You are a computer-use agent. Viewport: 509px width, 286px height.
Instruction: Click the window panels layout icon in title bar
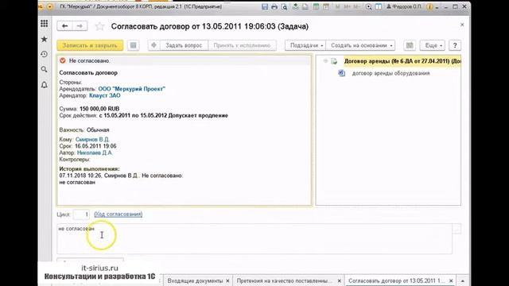379,6
